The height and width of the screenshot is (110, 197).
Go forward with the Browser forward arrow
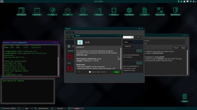point(73,37)
